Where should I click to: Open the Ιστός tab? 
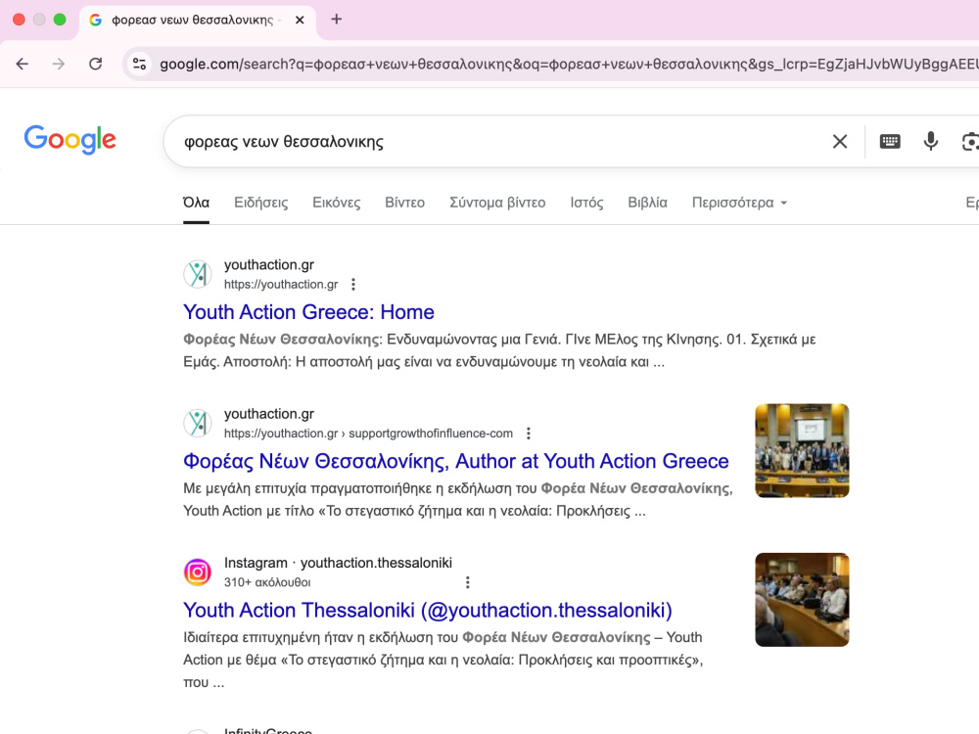click(x=586, y=203)
